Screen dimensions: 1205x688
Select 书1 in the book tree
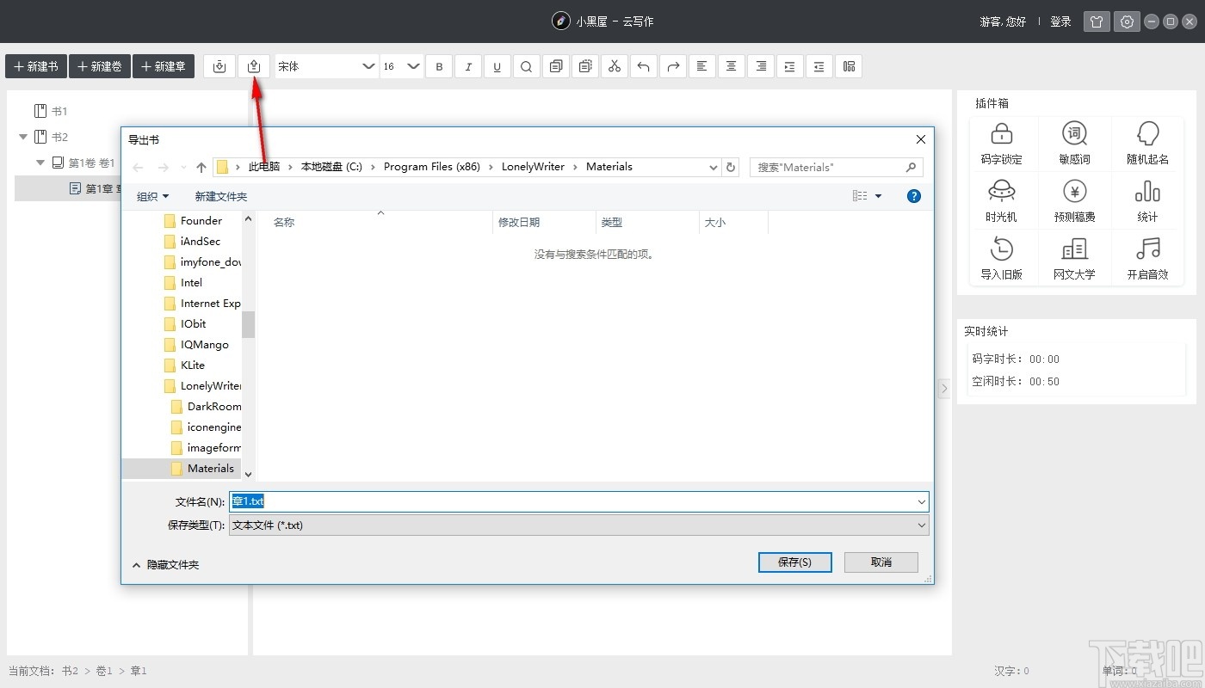(x=50, y=111)
